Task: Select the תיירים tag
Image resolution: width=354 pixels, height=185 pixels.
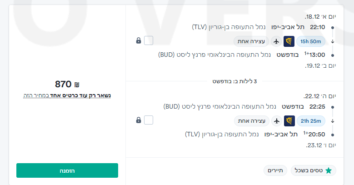Action: click(x=275, y=170)
